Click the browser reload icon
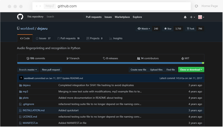This screenshot has width=223, height=127. [197, 6]
